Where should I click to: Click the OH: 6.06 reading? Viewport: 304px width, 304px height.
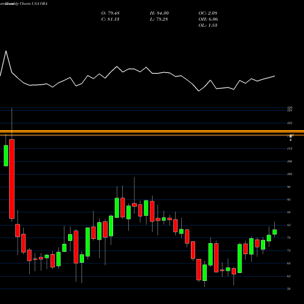[208, 19]
